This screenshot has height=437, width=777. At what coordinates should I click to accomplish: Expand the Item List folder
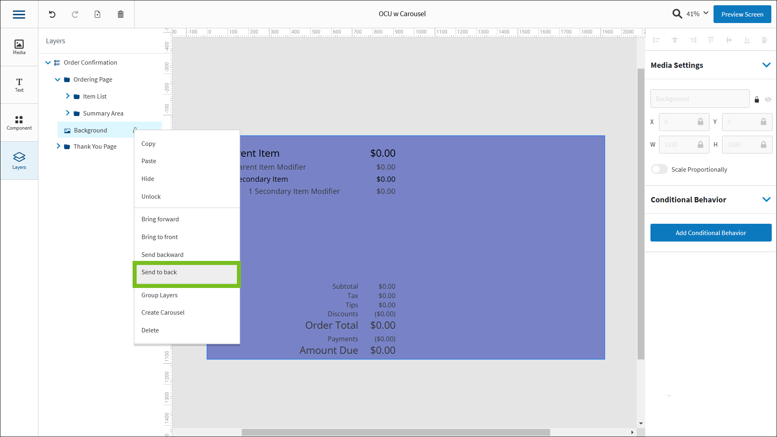pyautogui.click(x=68, y=96)
